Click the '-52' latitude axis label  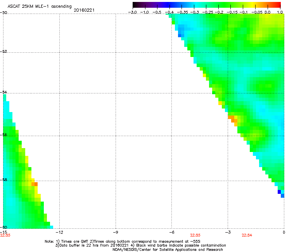coord(3,52)
